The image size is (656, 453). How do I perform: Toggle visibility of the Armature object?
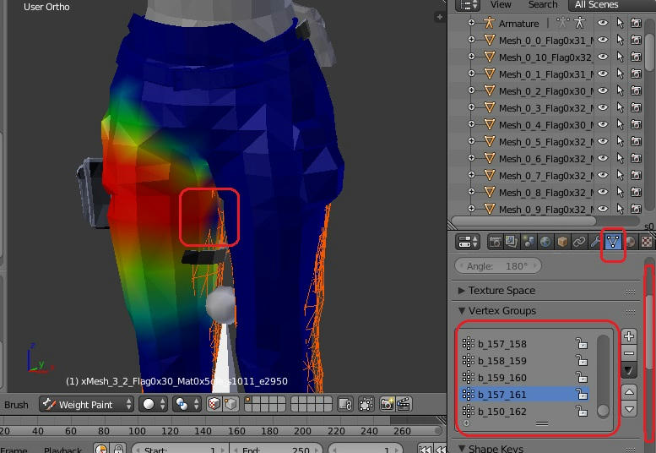603,24
